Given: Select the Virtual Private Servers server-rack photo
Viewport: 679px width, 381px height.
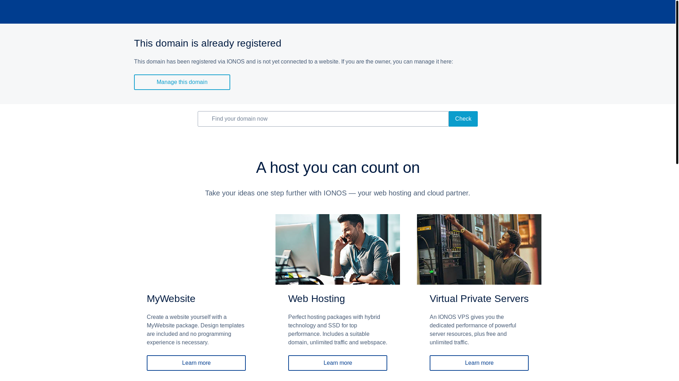Looking at the screenshot, I should tap(479, 249).
